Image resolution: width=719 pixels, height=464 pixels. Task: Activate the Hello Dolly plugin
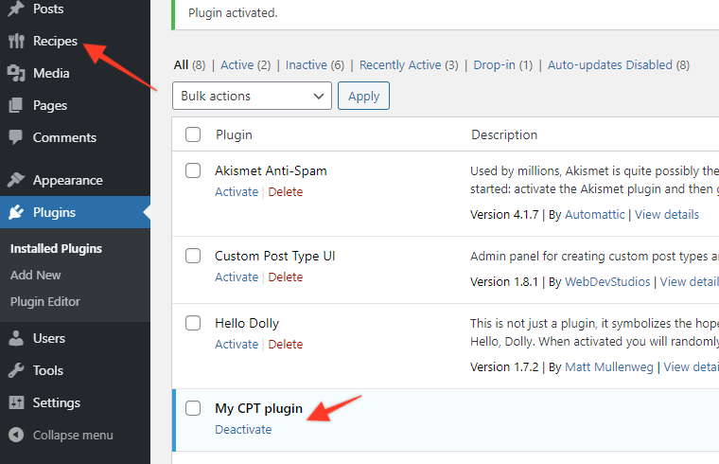point(237,344)
